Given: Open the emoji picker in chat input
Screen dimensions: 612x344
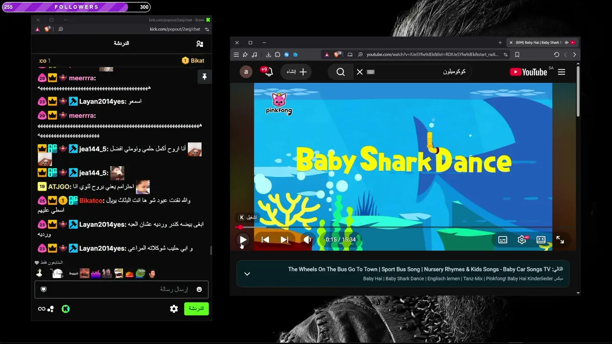Looking at the screenshot, I should (199, 289).
